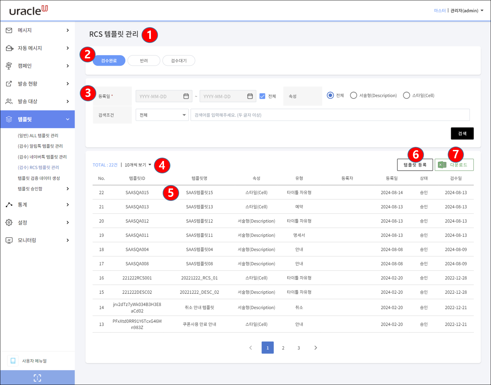Expand the 설정 menu chevron
This screenshot has height=385, width=491.
coord(67,222)
